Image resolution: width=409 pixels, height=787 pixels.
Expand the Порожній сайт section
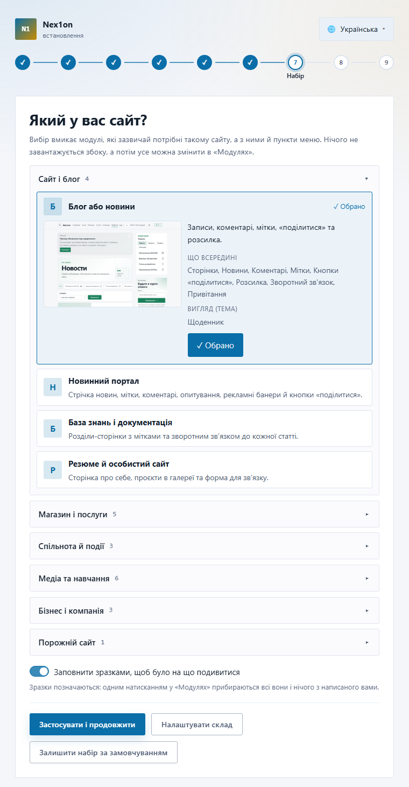tap(204, 642)
